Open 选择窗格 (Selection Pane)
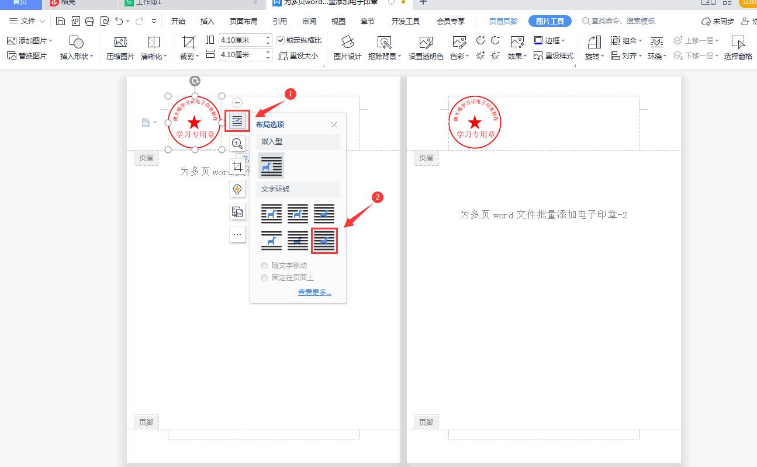The width and height of the screenshot is (757, 467). pyautogui.click(x=738, y=48)
